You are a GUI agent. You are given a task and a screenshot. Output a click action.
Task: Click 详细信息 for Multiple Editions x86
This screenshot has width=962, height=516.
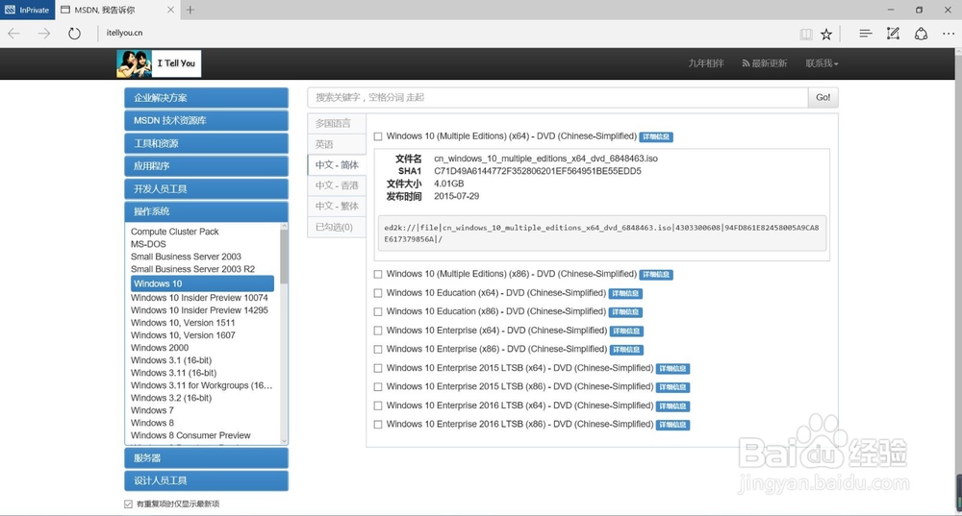point(656,275)
